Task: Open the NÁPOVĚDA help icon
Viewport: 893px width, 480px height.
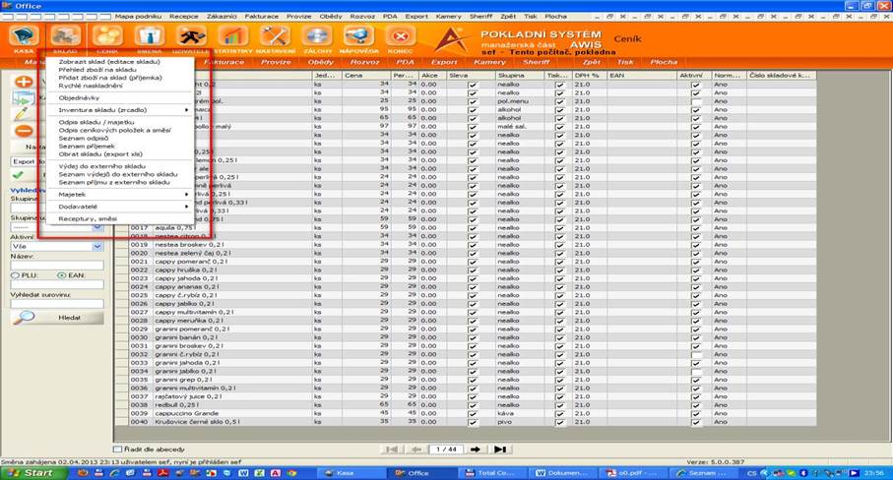Action: [x=358, y=37]
